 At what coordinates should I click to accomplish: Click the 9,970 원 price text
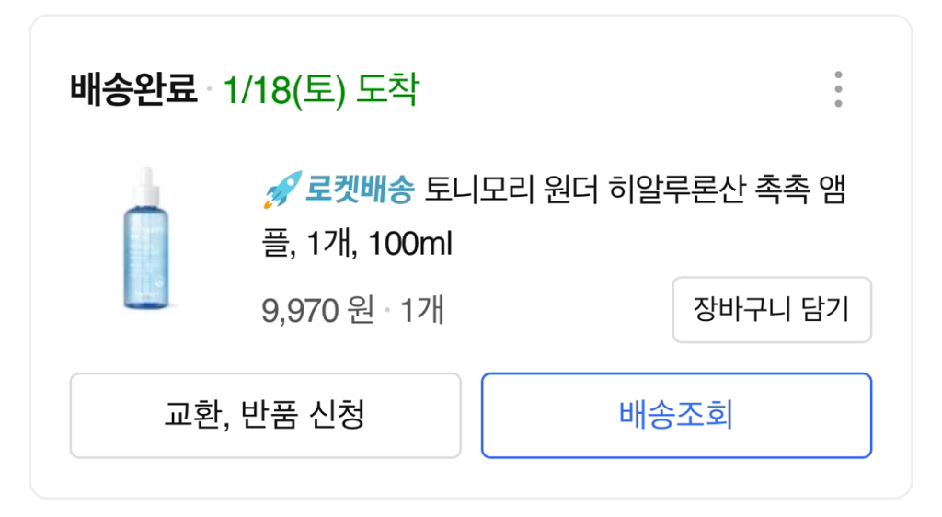[317, 310]
